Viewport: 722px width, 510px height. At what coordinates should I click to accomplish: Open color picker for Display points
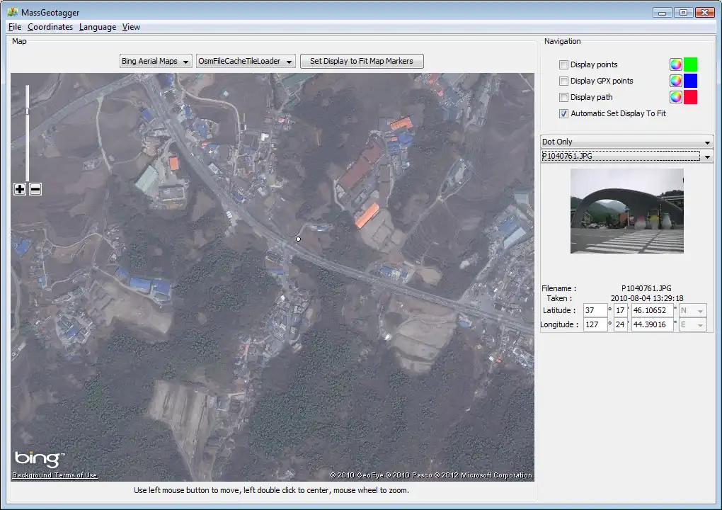(676, 64)
